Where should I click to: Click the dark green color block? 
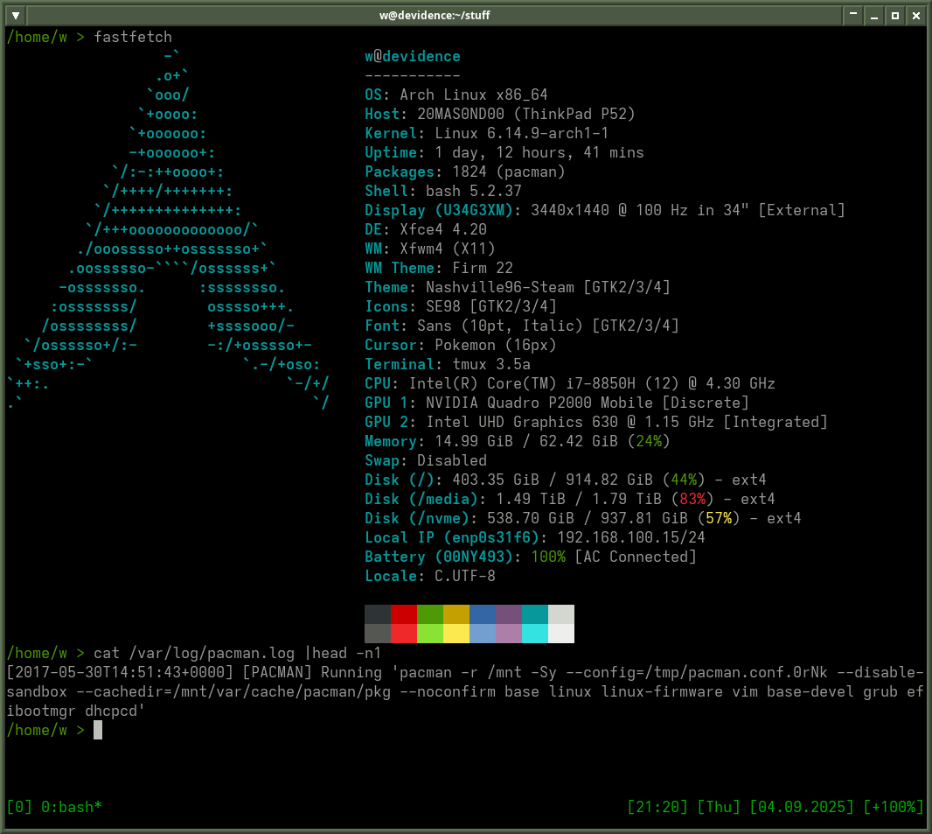(x=430, y=613)
